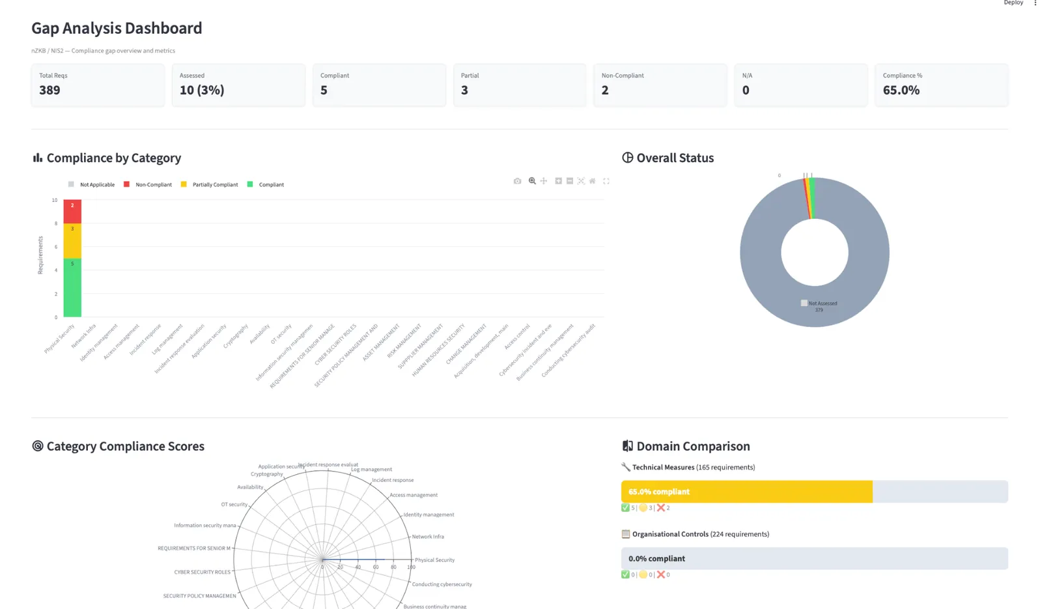Reset chart axes with home icon
The height and width of the screenshot is (609, 1042).
593,181
